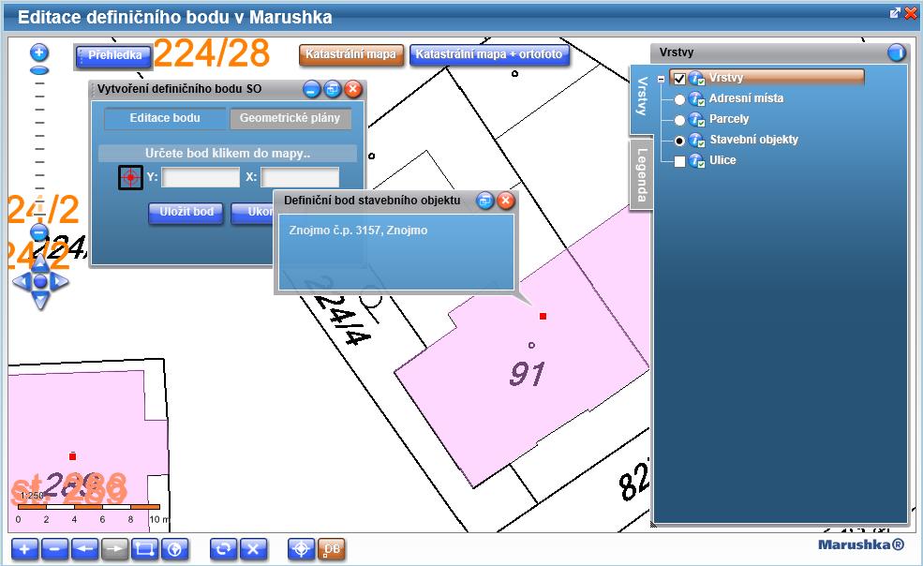923x566 pixels.
Task: Click the info icon beside Parcely layer
Action: [x=697, y=120]
